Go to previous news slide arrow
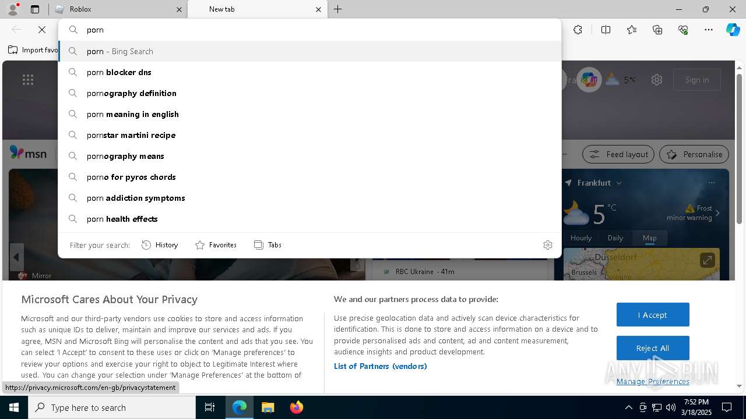The width and height of the screenshot is (746, 419). click(16, 257)
